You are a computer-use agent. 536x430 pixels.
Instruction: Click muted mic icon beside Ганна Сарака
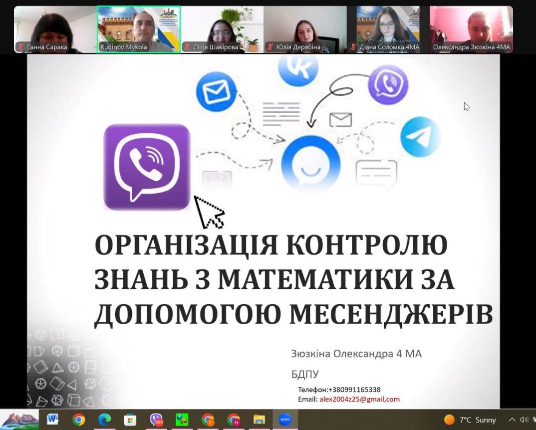(20, 47)
